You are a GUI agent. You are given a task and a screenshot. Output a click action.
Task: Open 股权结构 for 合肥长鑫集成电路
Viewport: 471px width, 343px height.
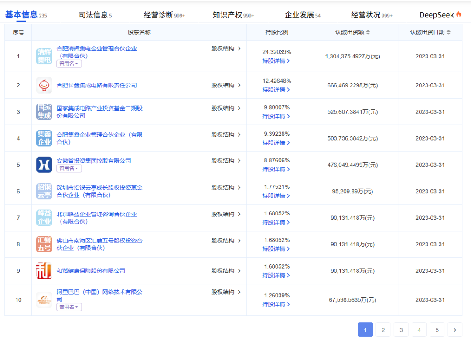pos(226,85)
